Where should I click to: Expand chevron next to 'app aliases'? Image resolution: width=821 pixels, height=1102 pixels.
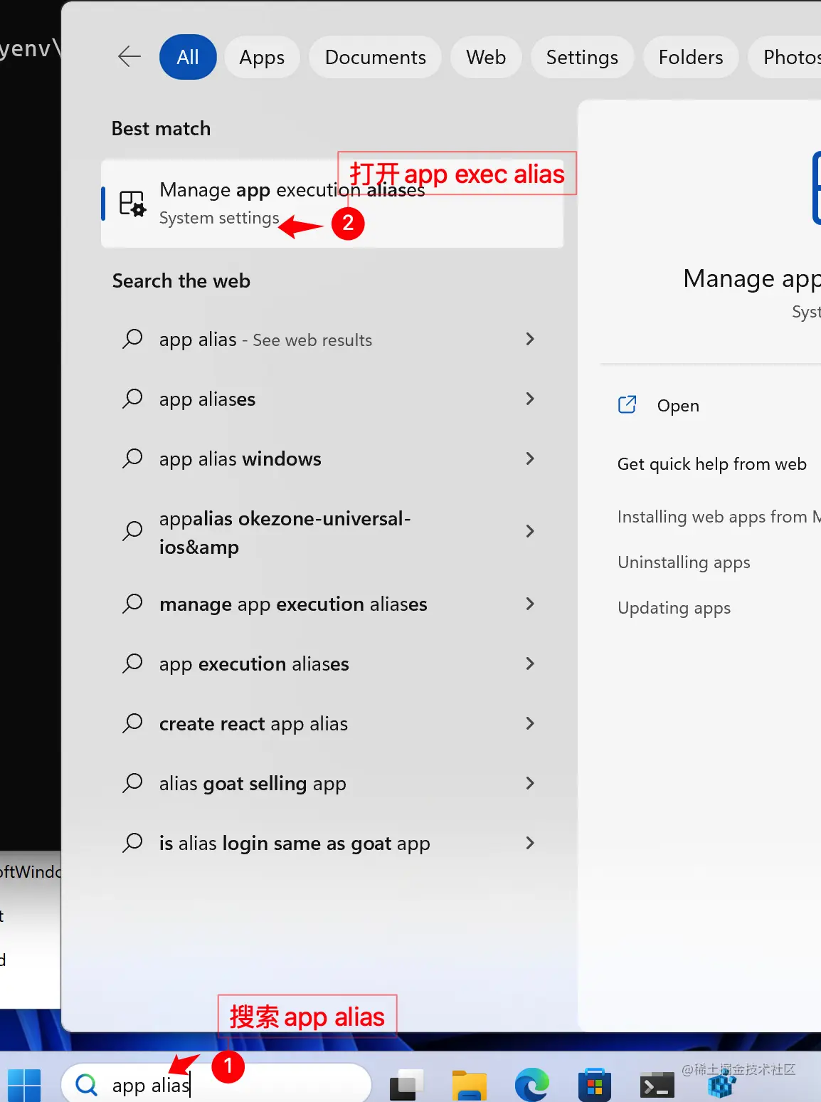click(x=529, y=399)
